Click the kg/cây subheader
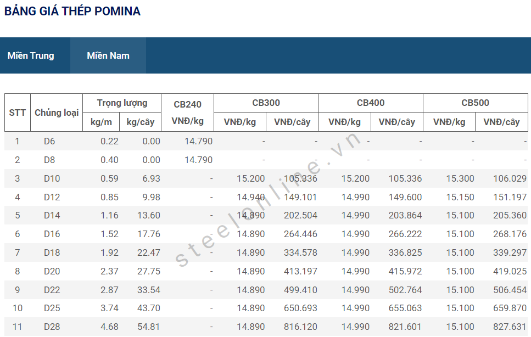Viewport: 531px width, 337px height. (x=140, y=122)
